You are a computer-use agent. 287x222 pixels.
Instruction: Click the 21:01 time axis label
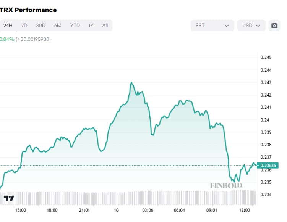[84, 211]
